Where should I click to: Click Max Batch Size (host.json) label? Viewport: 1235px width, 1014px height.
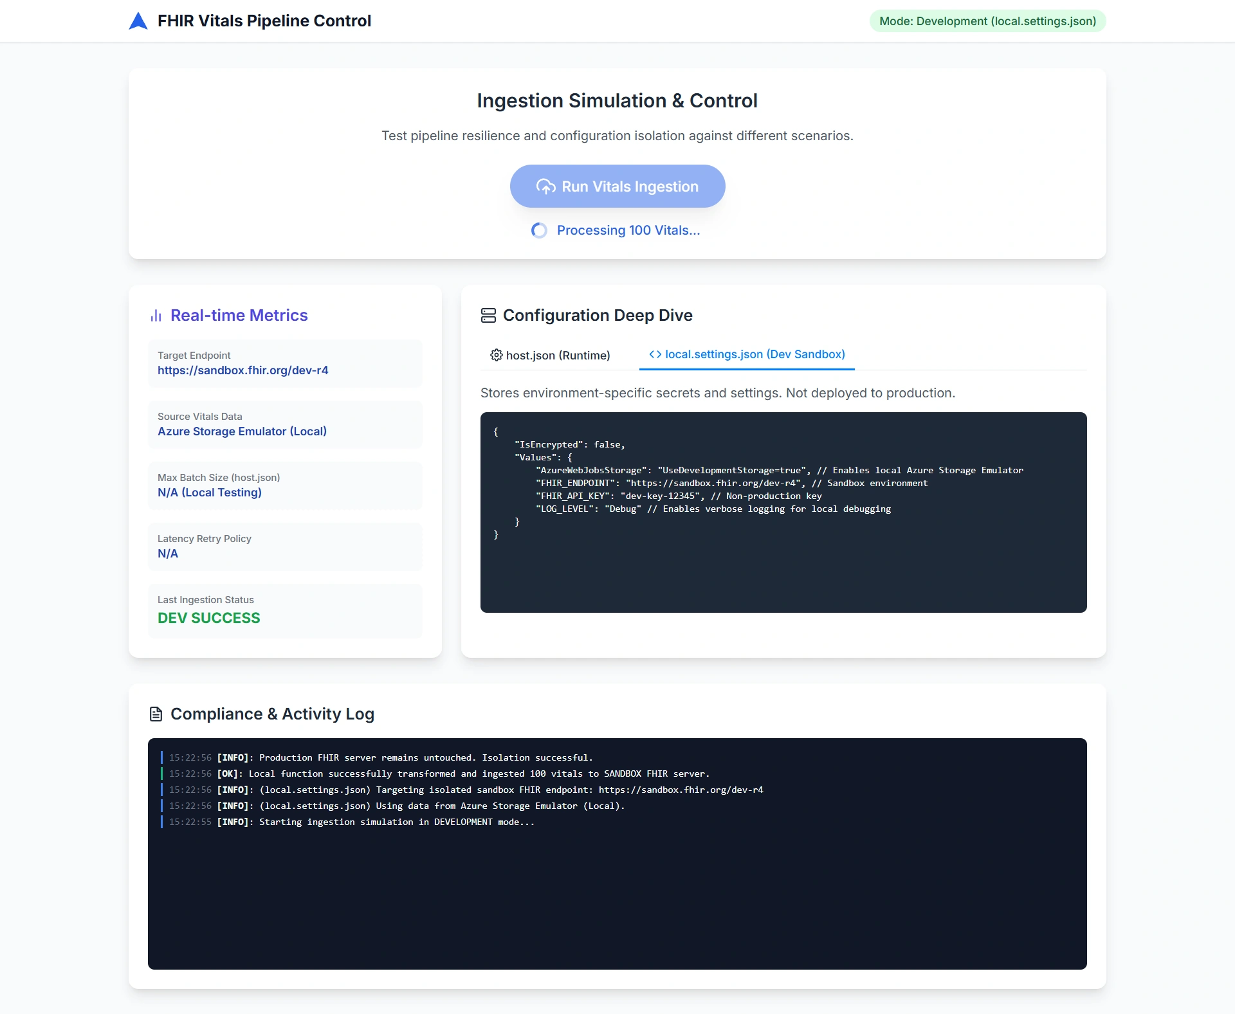(219, 478)
